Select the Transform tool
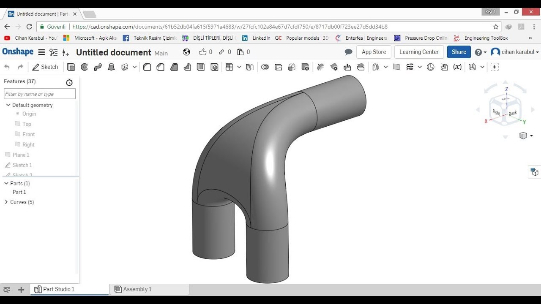This screenshot has height=304, width=541. pyautogui.click(x=292, y=67)
